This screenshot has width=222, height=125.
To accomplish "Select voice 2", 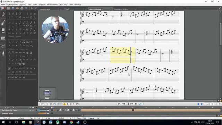I will [x=68, y=104].
